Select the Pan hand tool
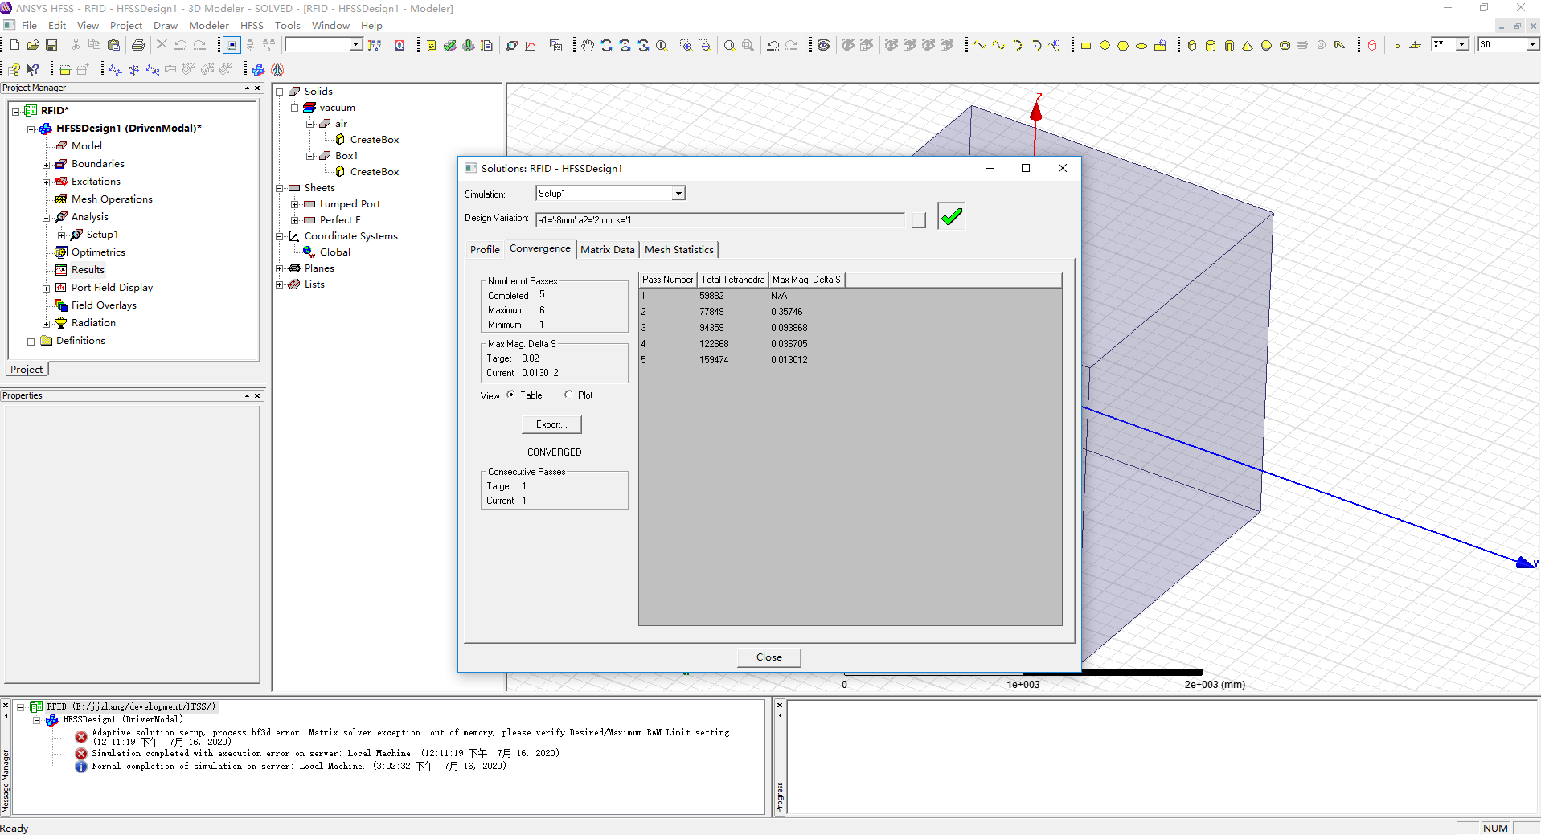The width and height of the screenshot is (1541, 835). [x=588, y=45]
